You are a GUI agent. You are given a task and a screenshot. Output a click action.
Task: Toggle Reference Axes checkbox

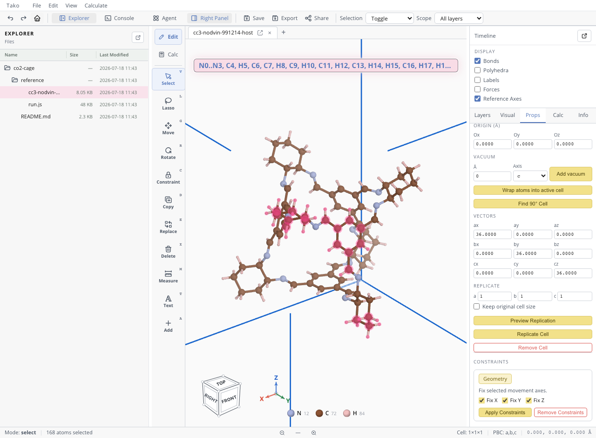[x=477, y=99]
